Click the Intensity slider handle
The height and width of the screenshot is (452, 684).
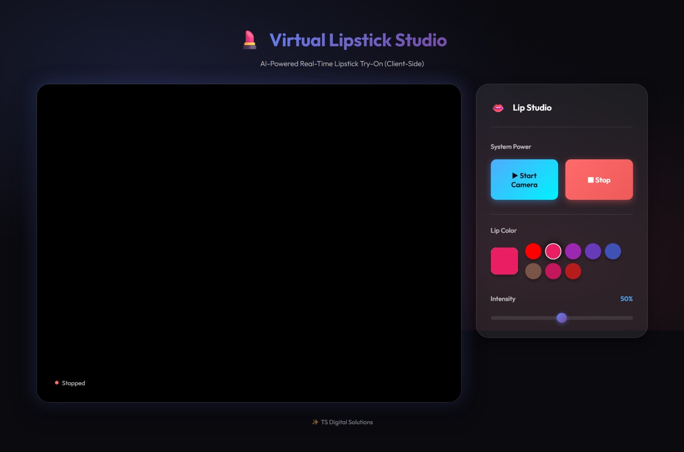[x=561, y=318]
